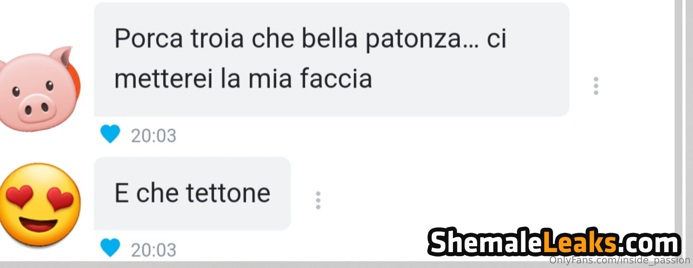The height and width of the screenshot is (268, 693).
Task: Unlike the message starting with 'Porca troia'
Action: pyautogui.click(x=110, y=134)
